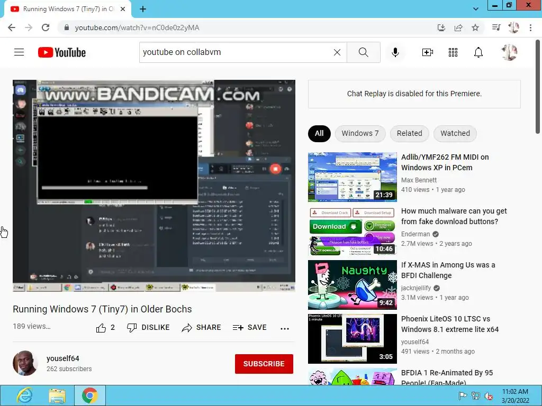
Task: Open muted volume icon in tray
Action: click(489, 395)
